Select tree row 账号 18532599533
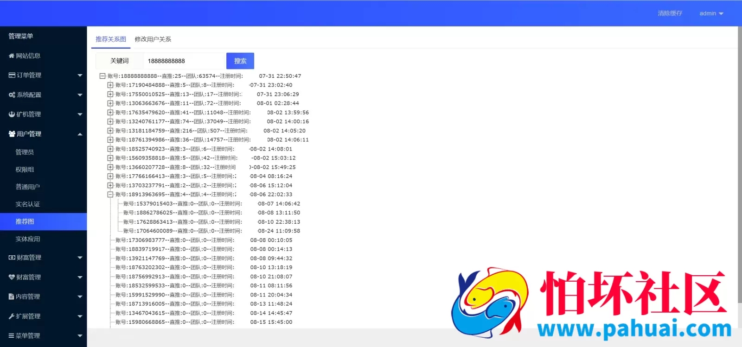Viewport: 742px width, 347px height. (x=204, y=286)
